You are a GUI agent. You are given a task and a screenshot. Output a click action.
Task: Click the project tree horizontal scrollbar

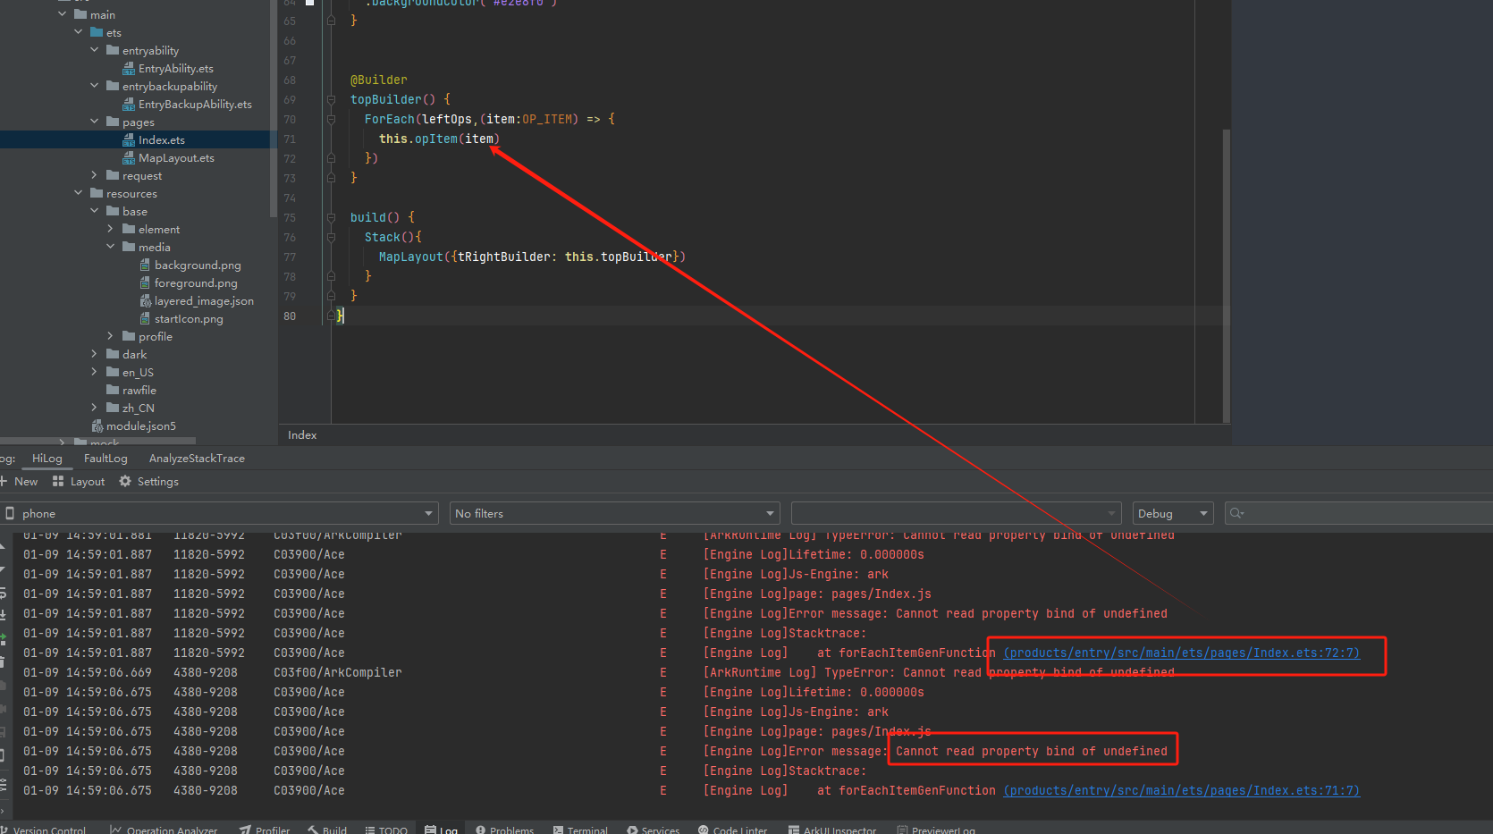[x=97, y=441]
